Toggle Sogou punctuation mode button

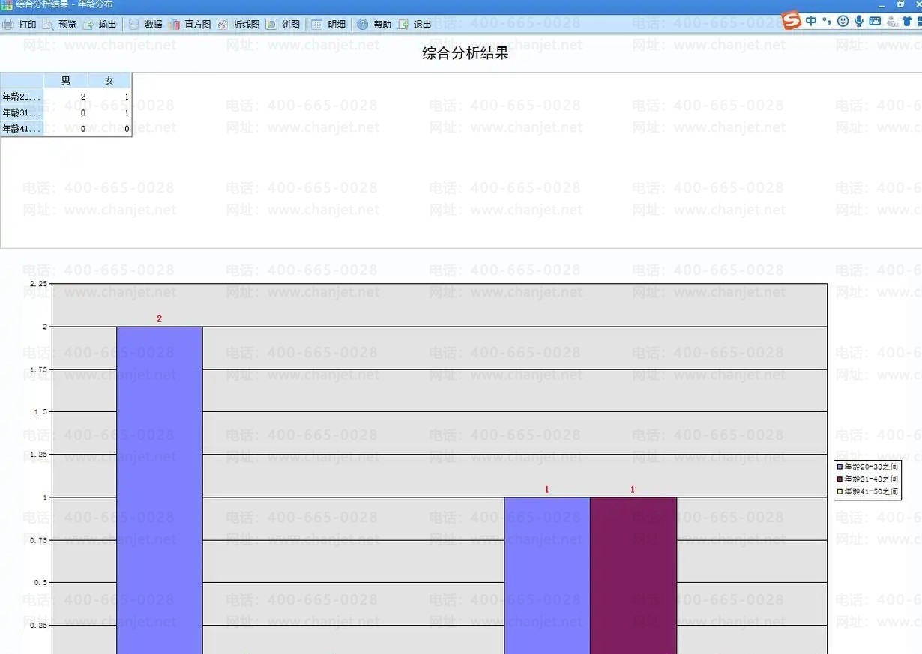coord(827,21)
